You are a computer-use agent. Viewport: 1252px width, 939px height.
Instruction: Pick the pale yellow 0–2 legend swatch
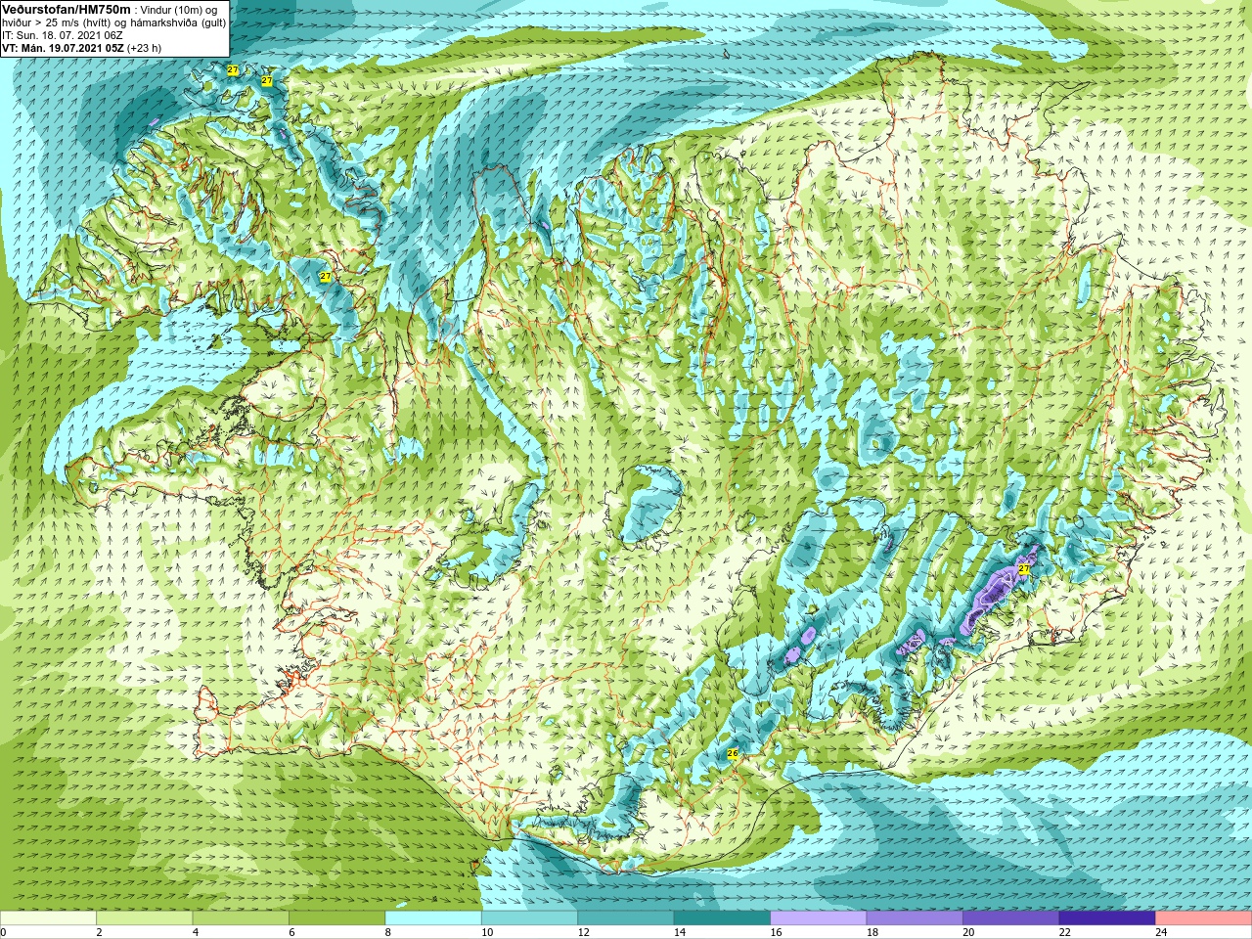pos(48,918)
